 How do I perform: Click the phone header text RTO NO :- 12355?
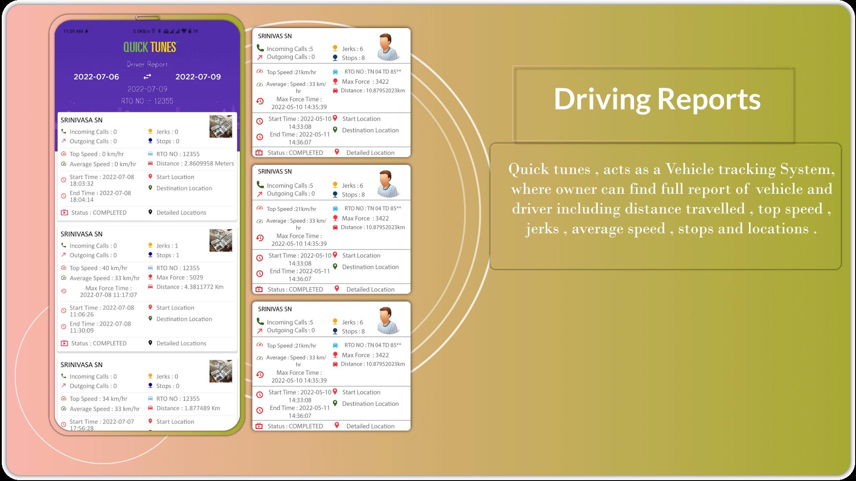click(x=147, y=101)
